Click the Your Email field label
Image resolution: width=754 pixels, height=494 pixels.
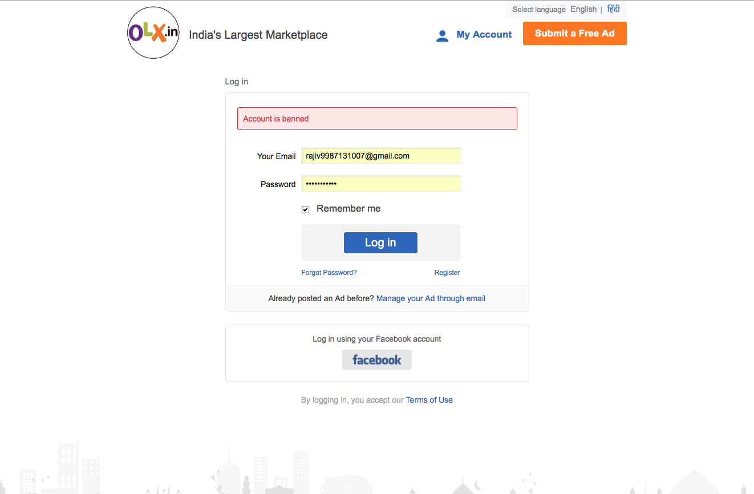(276, 156)
